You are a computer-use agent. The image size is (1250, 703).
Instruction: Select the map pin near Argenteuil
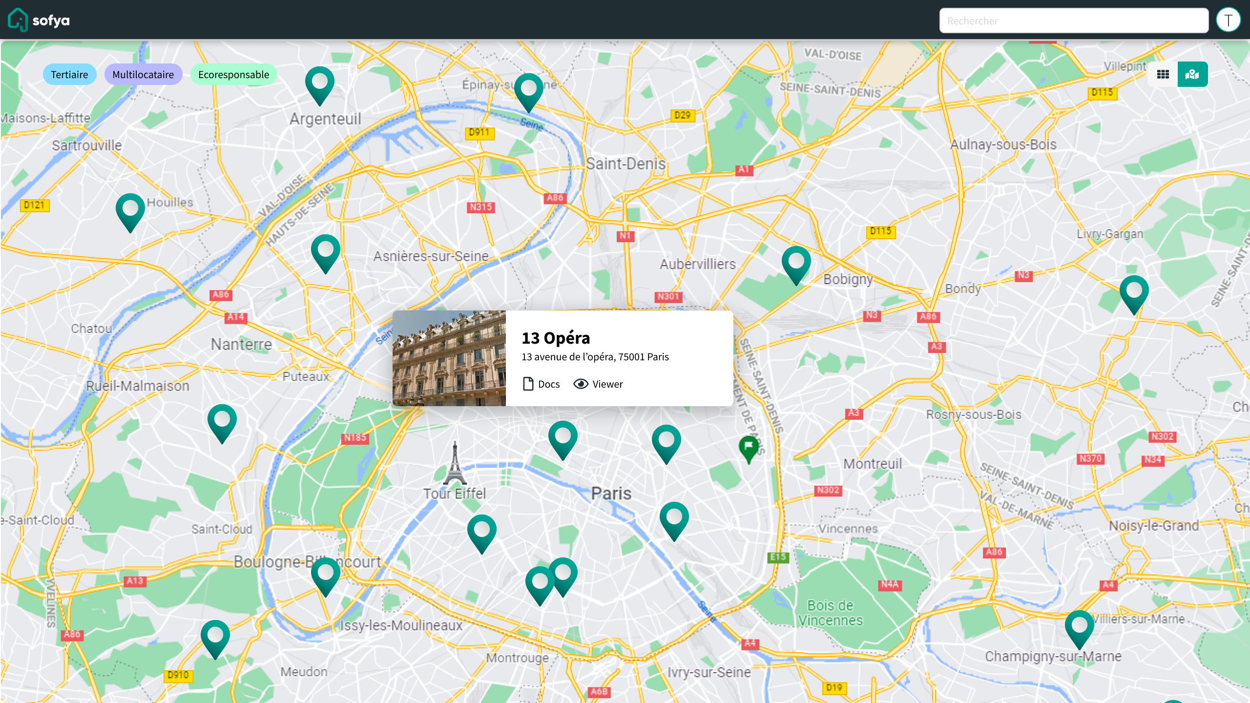point(320,84)
